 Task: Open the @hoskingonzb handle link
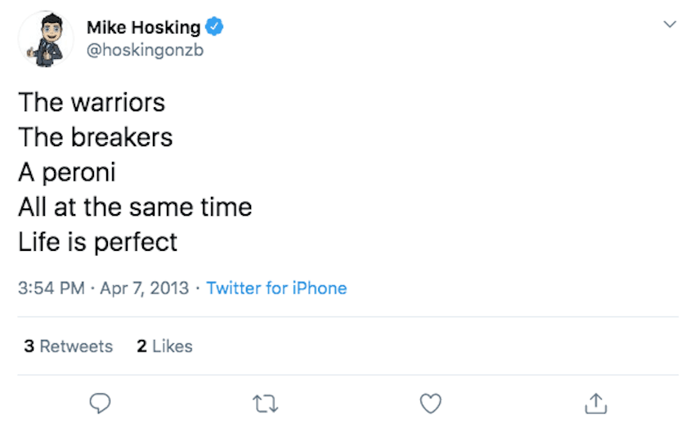point(144,50)
